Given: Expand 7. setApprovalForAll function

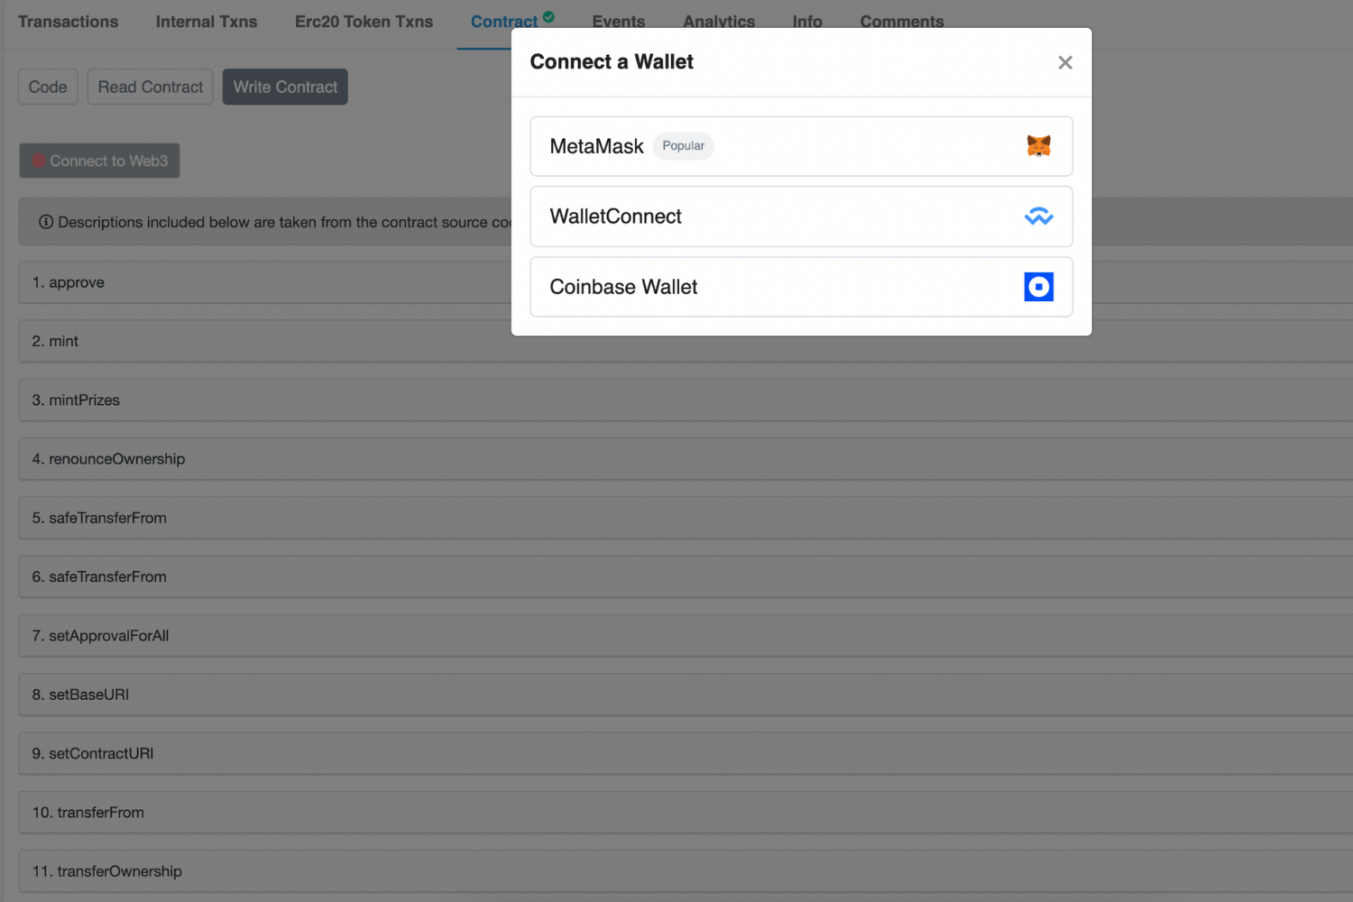Looking at the screenshot, I should pos(686,636).
